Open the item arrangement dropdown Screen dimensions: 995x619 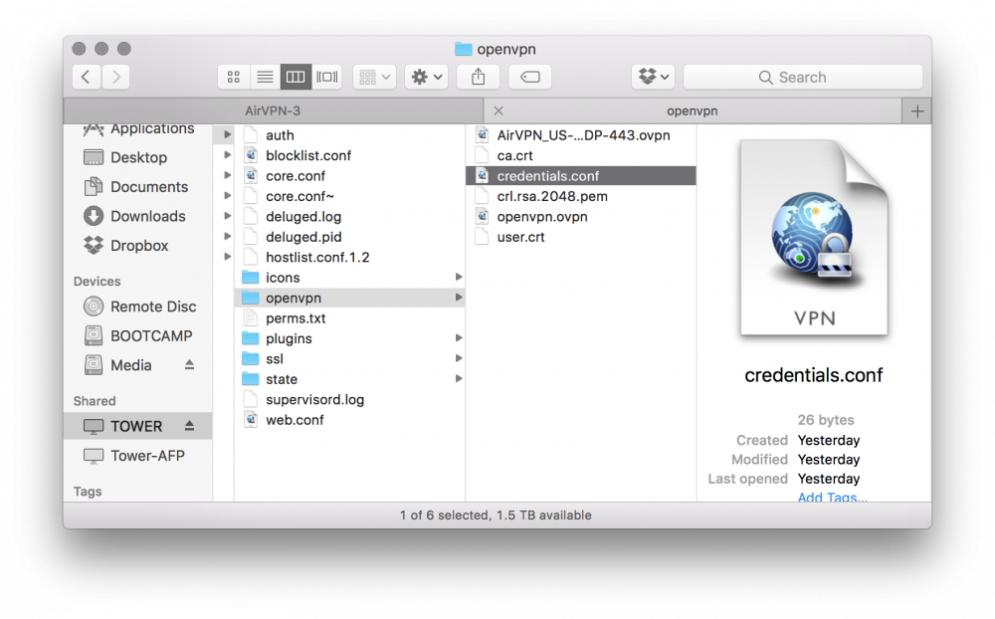click(x=374, y=77)
